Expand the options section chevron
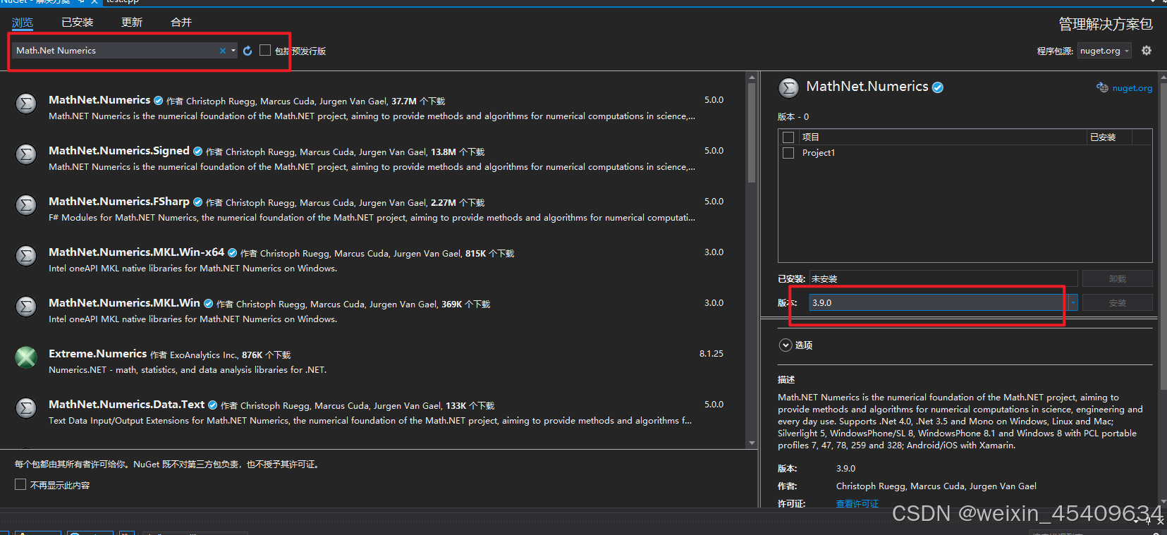 pos(786,345)
